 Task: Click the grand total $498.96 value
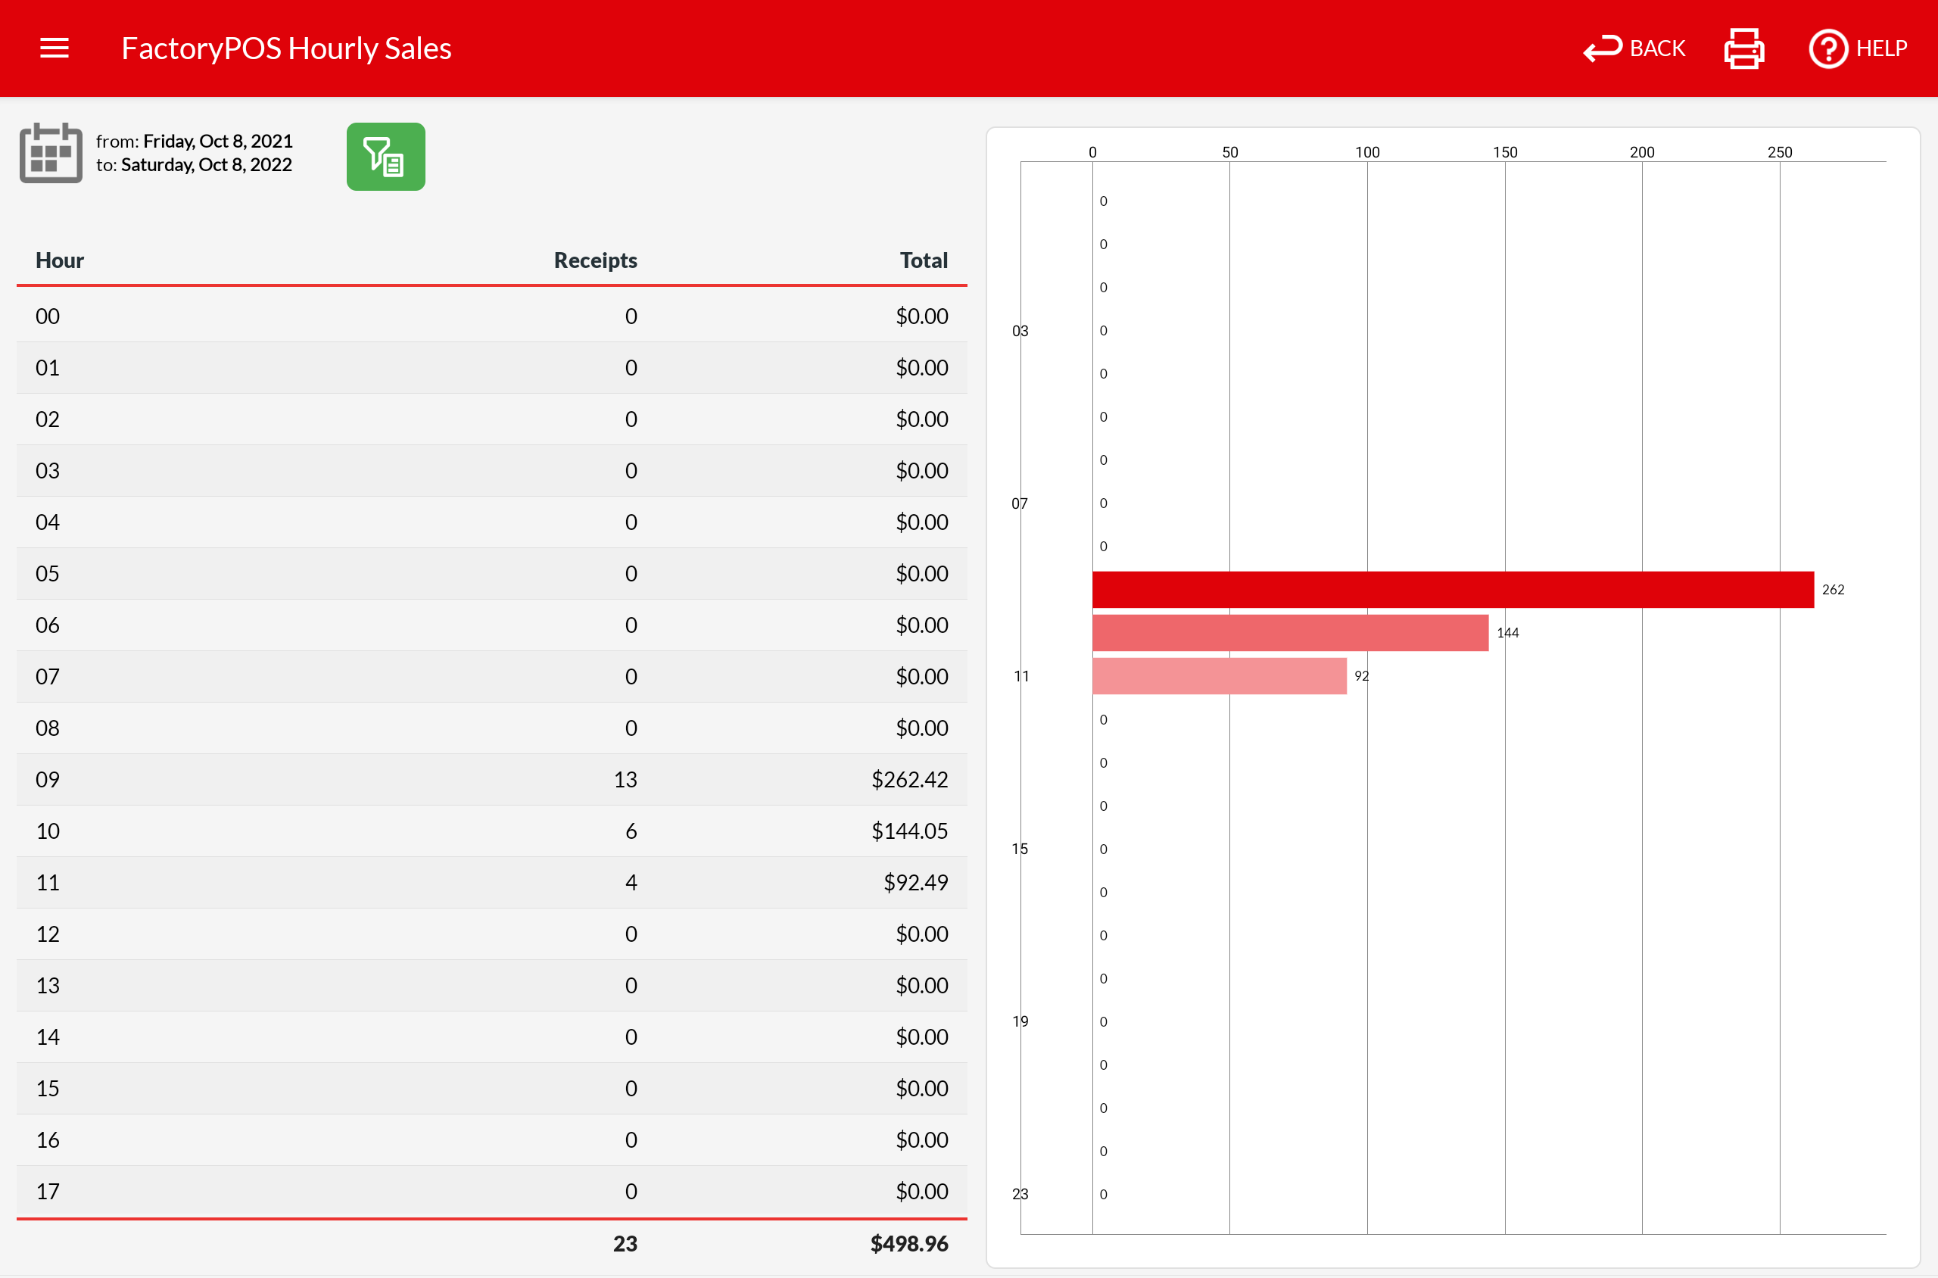[908, 1244]
